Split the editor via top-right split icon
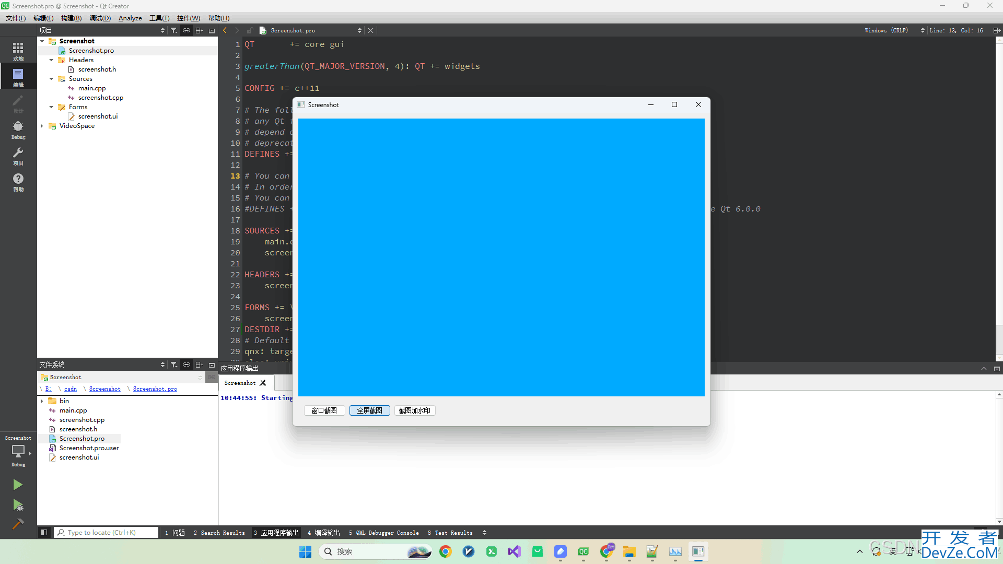1003x564 pixels. pos(997,30)
